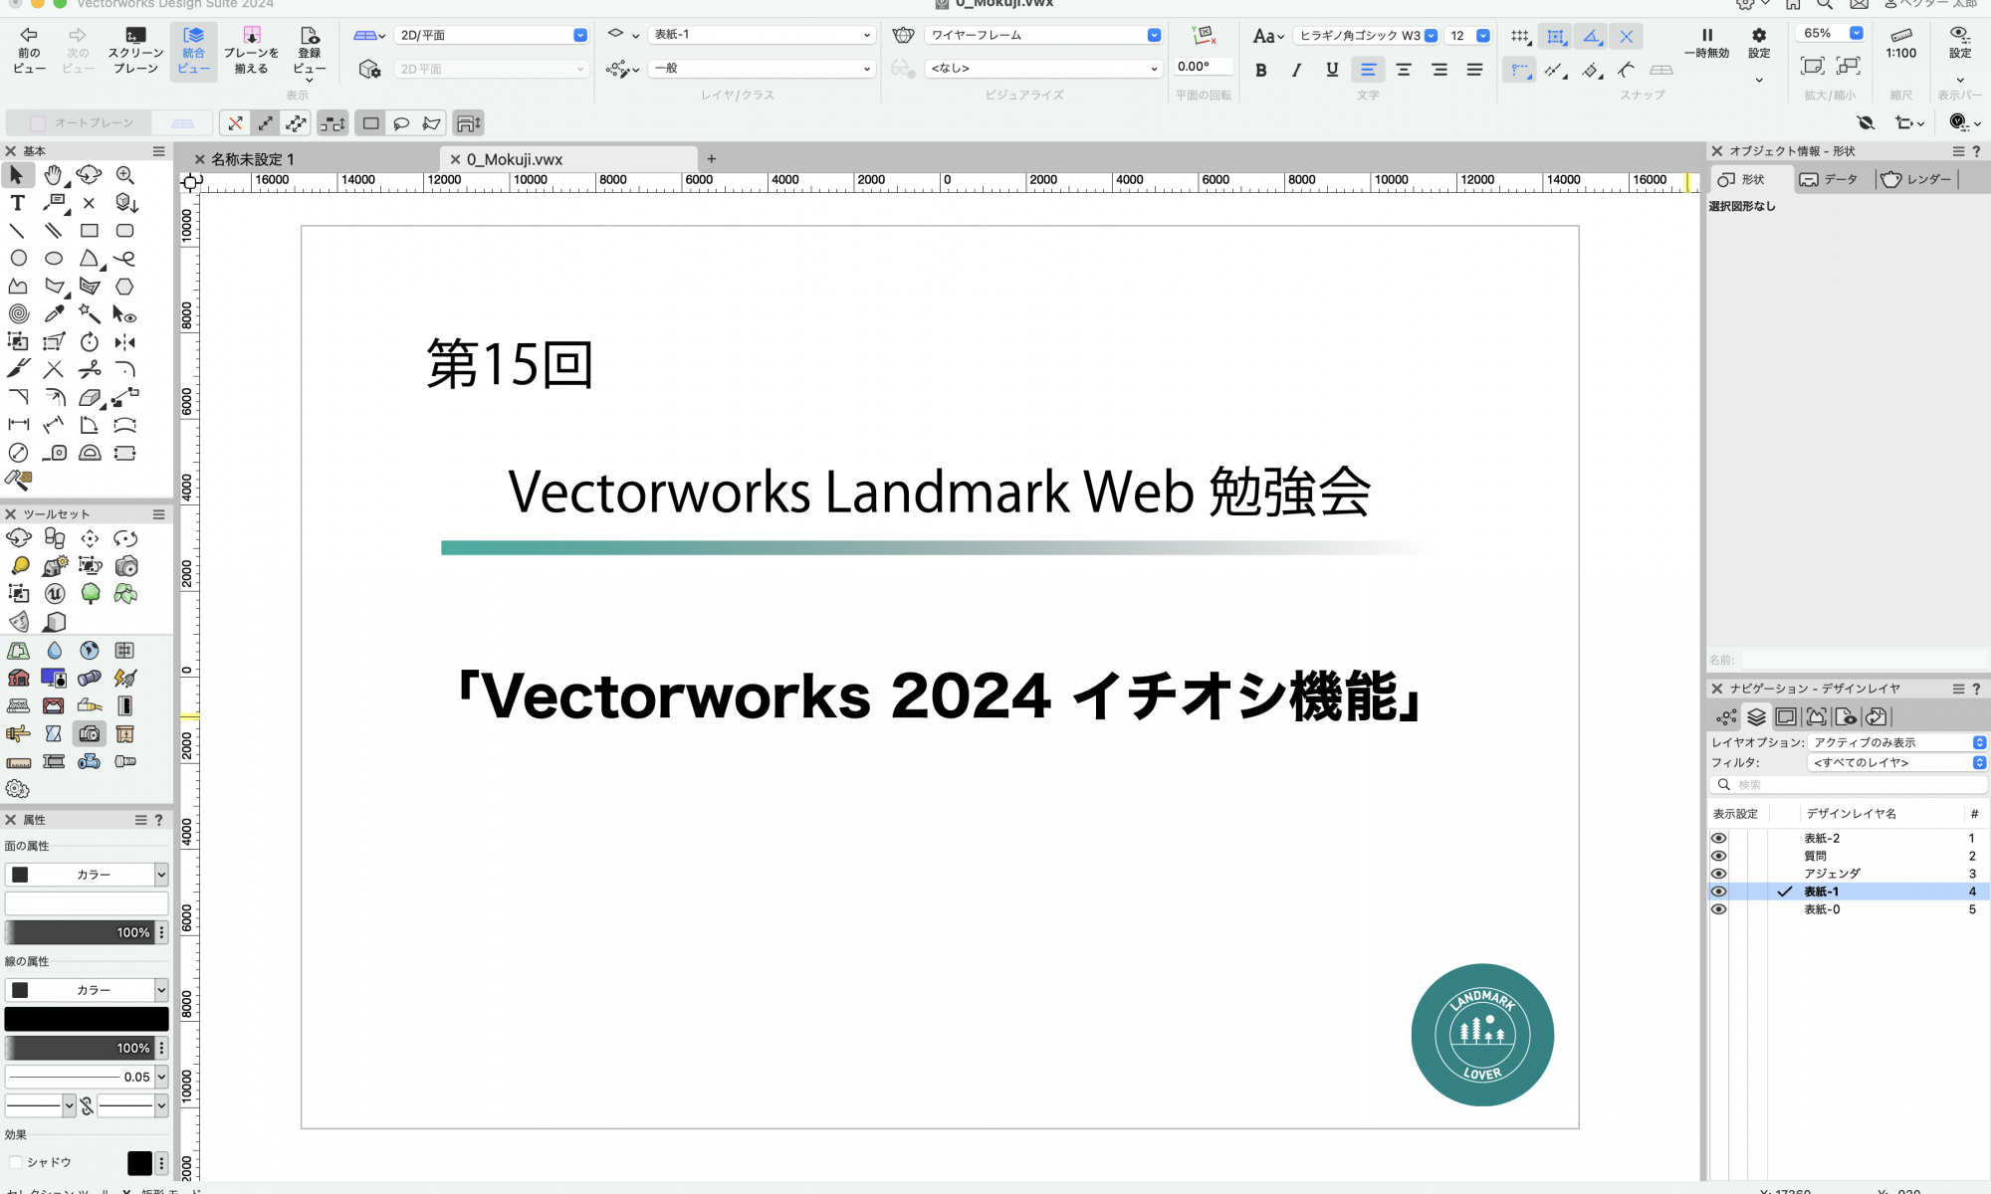Viewport: 1991px width, 1194px height.
Task: Open Text Style Aa menu
Action: click(x=1268, y=36)
